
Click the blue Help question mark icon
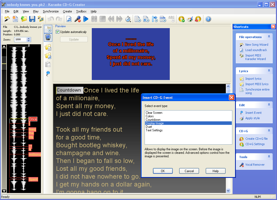pos(208,19)
